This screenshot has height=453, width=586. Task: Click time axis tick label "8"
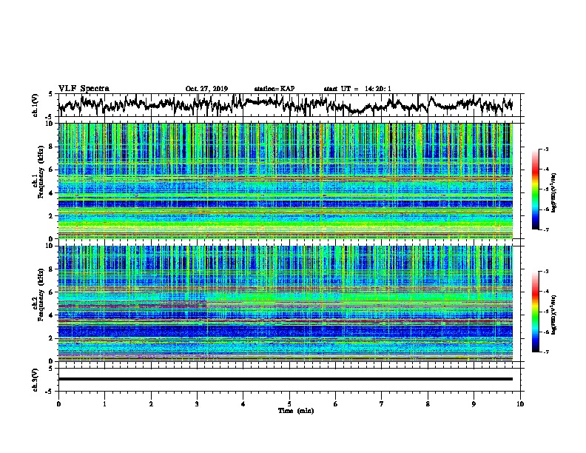pos(428,404)
